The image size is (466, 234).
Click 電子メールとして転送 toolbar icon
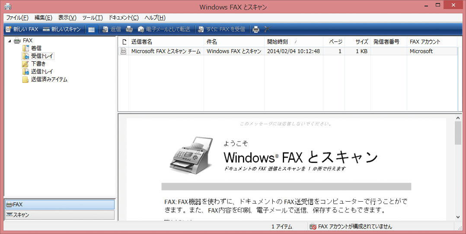[x=164, y=29]
